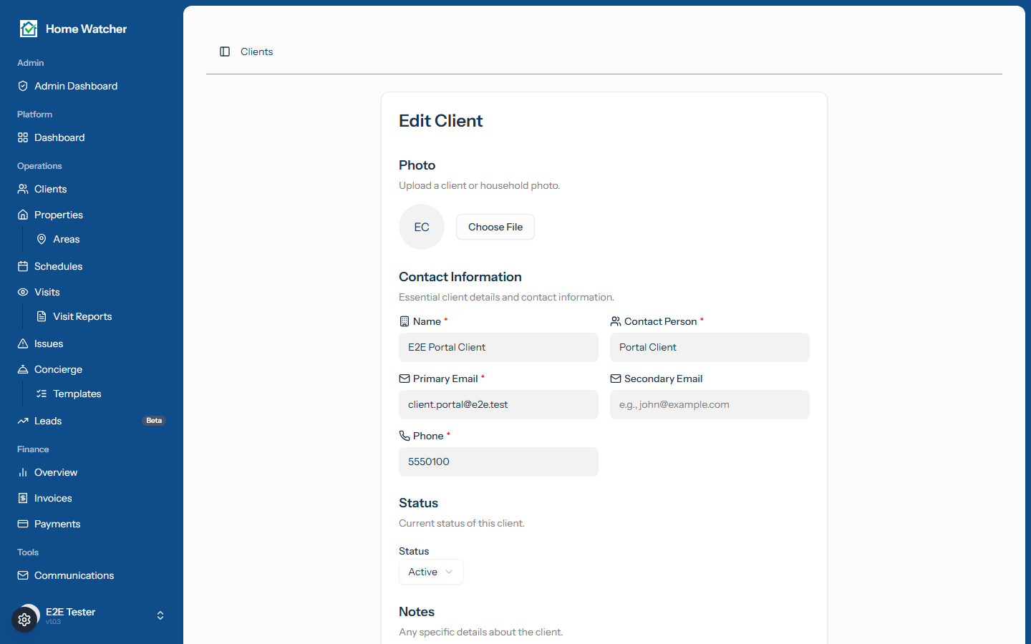The width and height of the screenshot is (1031, 644).
Task: Click the Dashboard grid icon
Action: coord(23,137)
